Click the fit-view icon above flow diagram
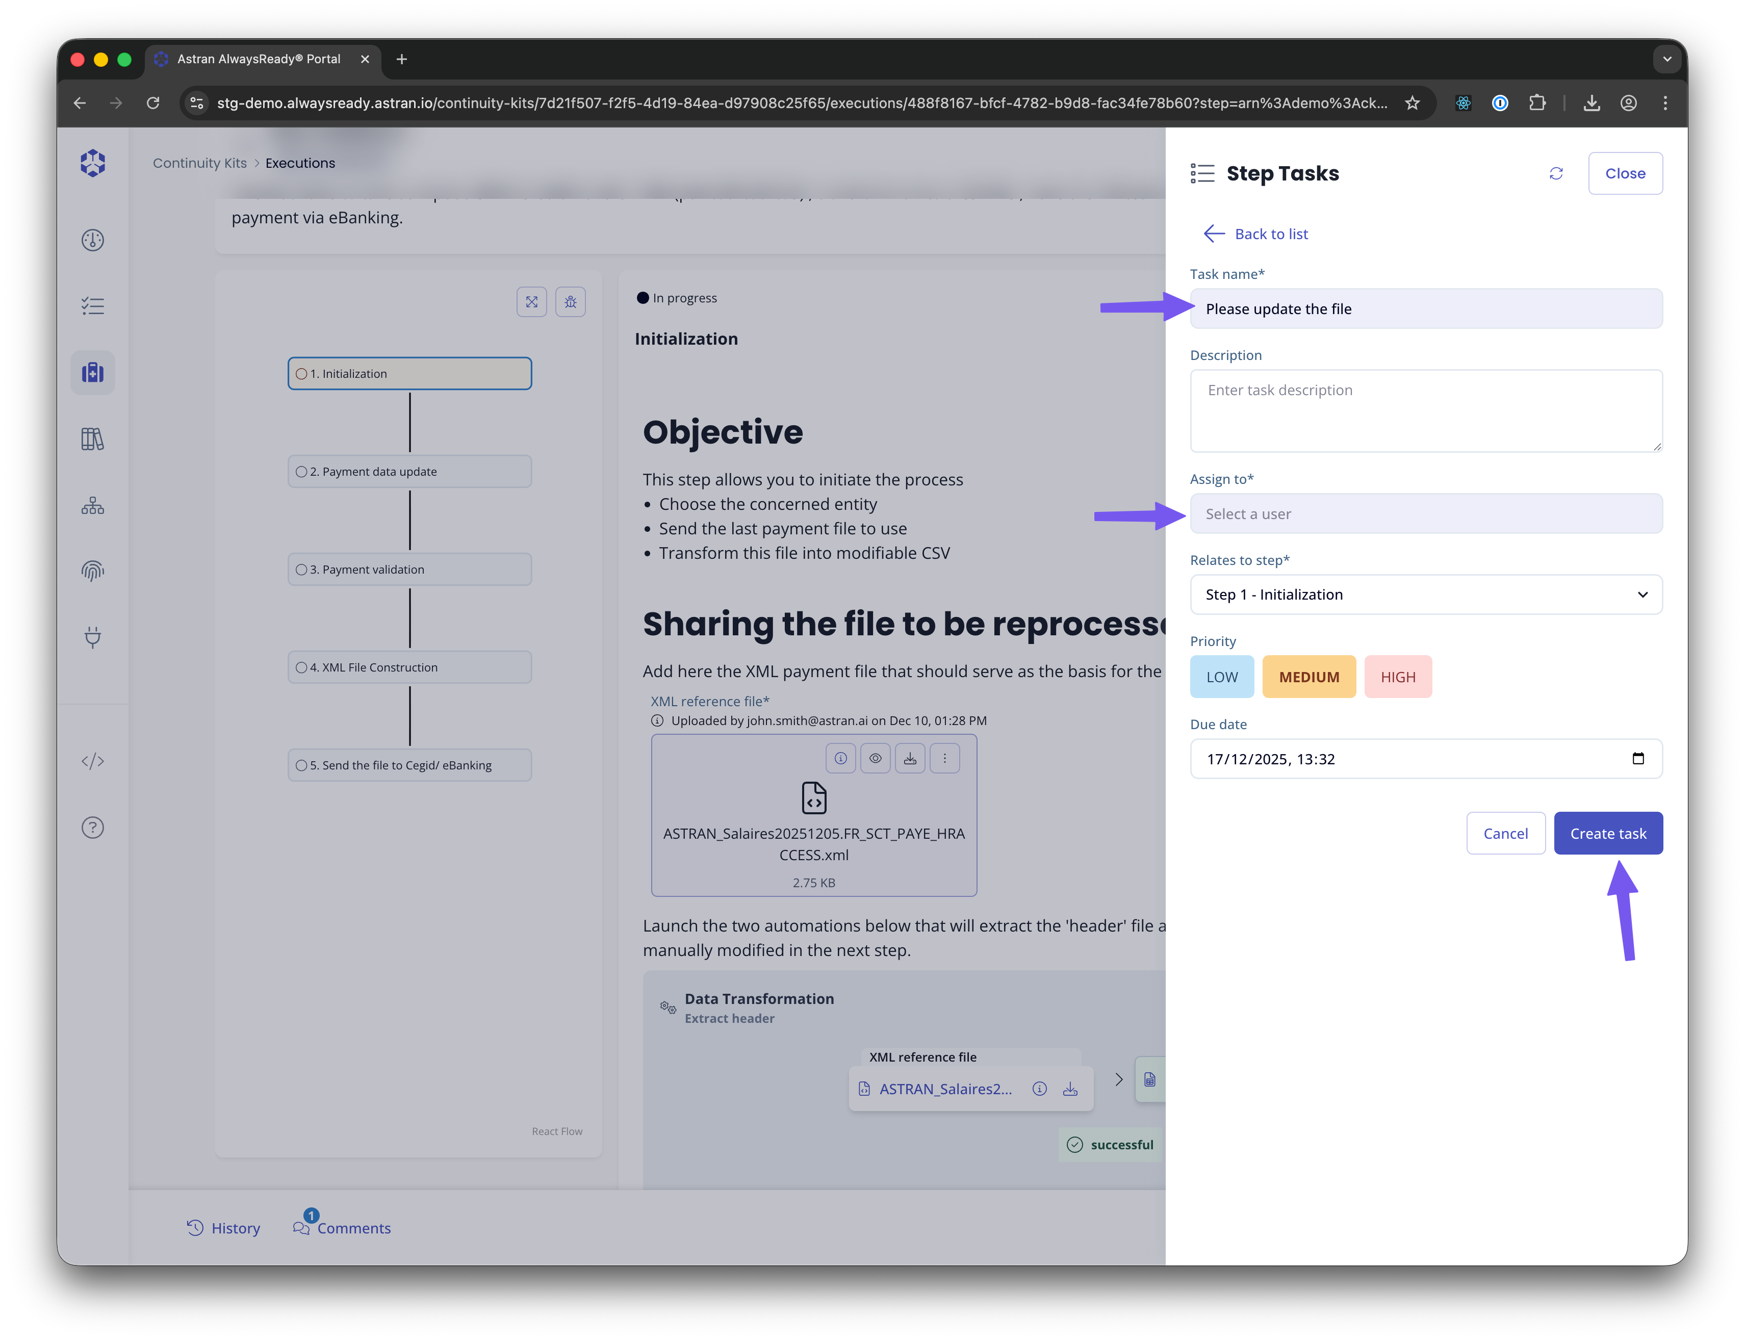The height and width of the screenshot is (1341, 1745). click(x=532, y=302)
